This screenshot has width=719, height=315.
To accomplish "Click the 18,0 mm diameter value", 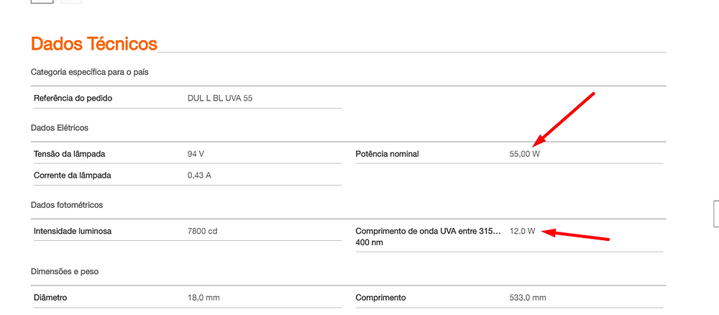I will 203,298.
